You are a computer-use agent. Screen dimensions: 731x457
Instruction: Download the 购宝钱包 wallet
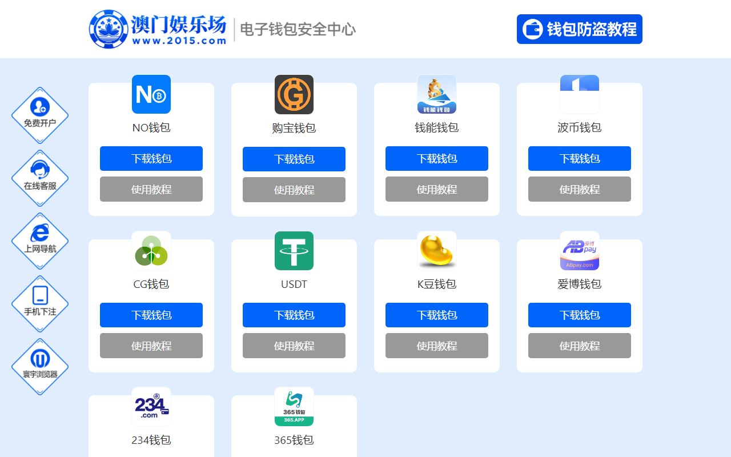point(294,159)
